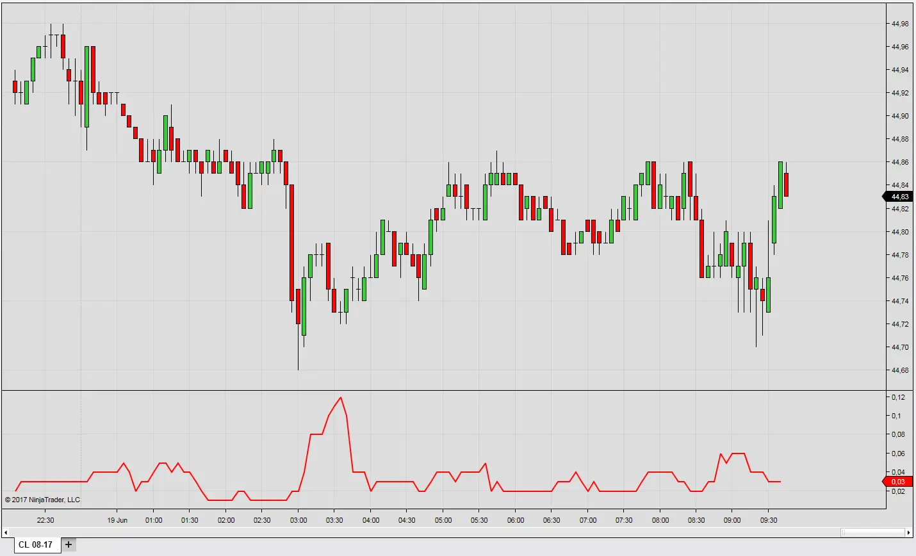Click the 44,86 price axis label
Screen dimensions: 916x556
click(900, 162)
